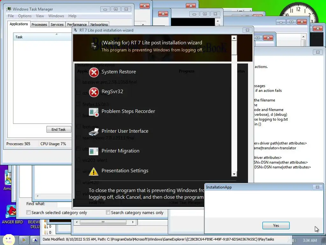Click the bottom horizontal scrollbar right arrow

(133, 222)
